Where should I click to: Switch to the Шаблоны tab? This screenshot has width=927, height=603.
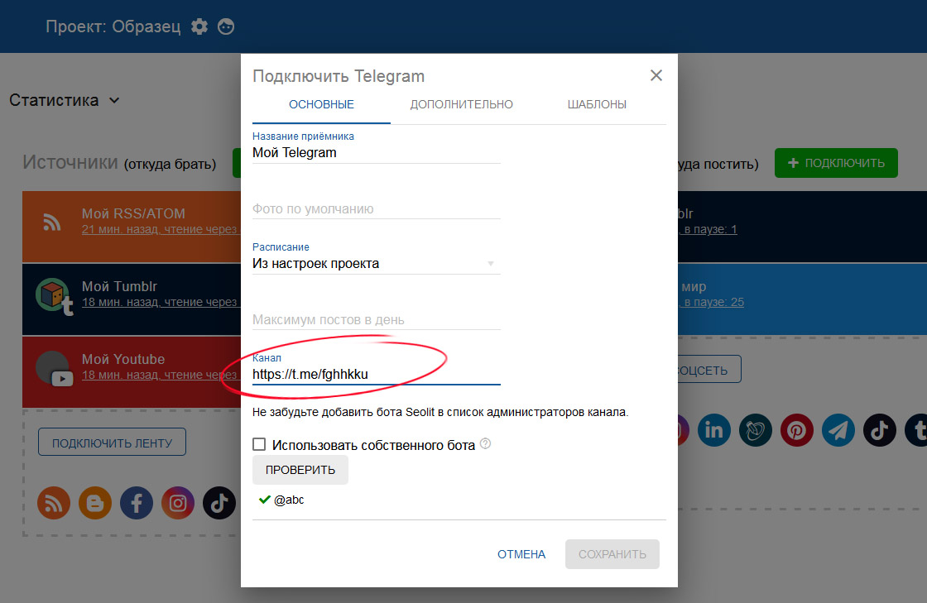597,104
